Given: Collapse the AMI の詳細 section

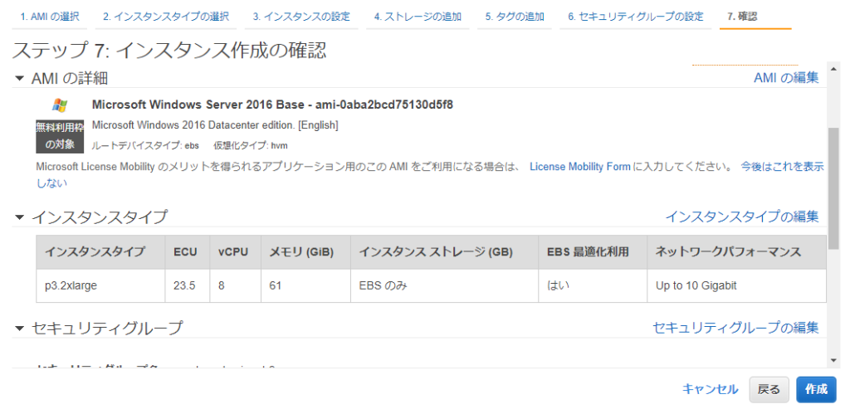Looking at the screenshot, I should point(20,79).
